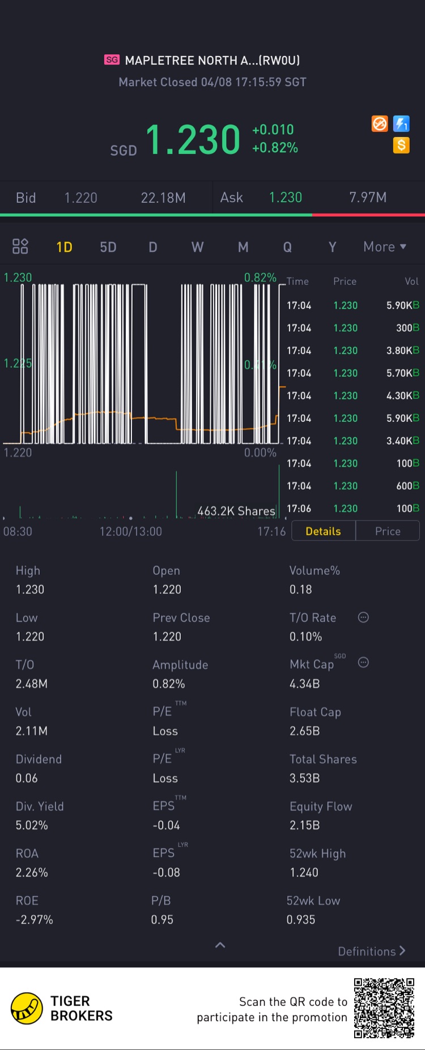425x1050 pixels.
Task: Tap the pink SG market badge
Action: tap(112, 59)
